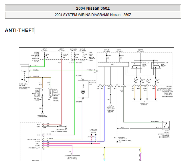Click the low horn component symbol
Image resolution: width=184 pixels, height=161 pixels.
tap(42, 92)
